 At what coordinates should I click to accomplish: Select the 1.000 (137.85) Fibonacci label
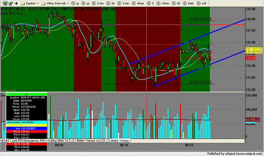coord(201,19)
